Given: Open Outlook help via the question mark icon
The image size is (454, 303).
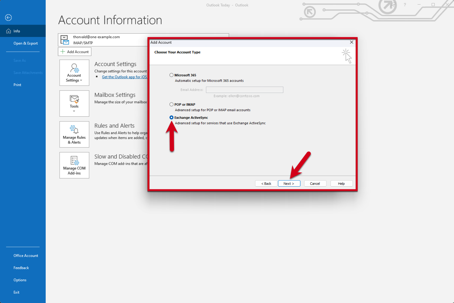Looking at the screenshot, I should pyautogui.click(x=405, y=5).
